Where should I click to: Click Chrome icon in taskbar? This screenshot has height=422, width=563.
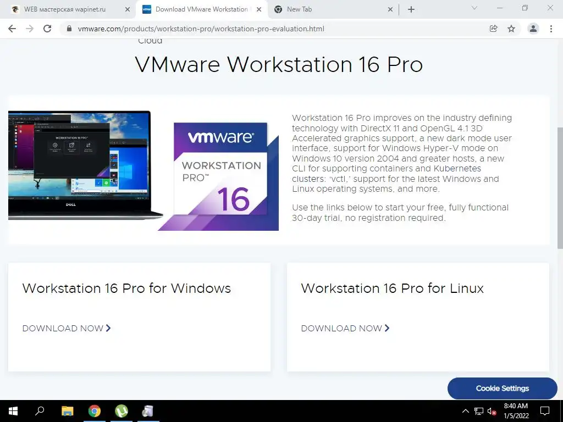(95, 411)
